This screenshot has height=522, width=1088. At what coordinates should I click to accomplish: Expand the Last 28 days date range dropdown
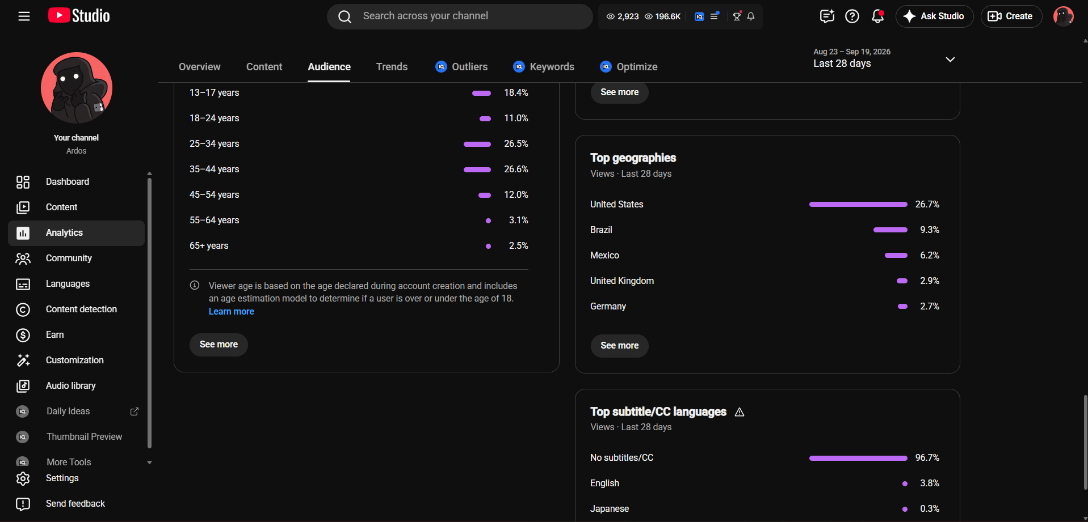[x=950, y=60]
